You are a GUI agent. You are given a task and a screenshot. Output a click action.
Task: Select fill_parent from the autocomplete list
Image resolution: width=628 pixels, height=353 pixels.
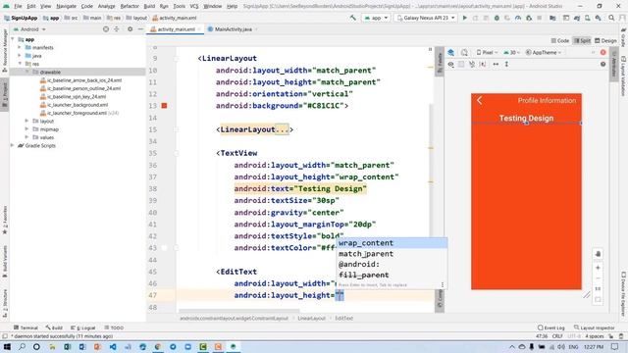[x=392, y=275]
